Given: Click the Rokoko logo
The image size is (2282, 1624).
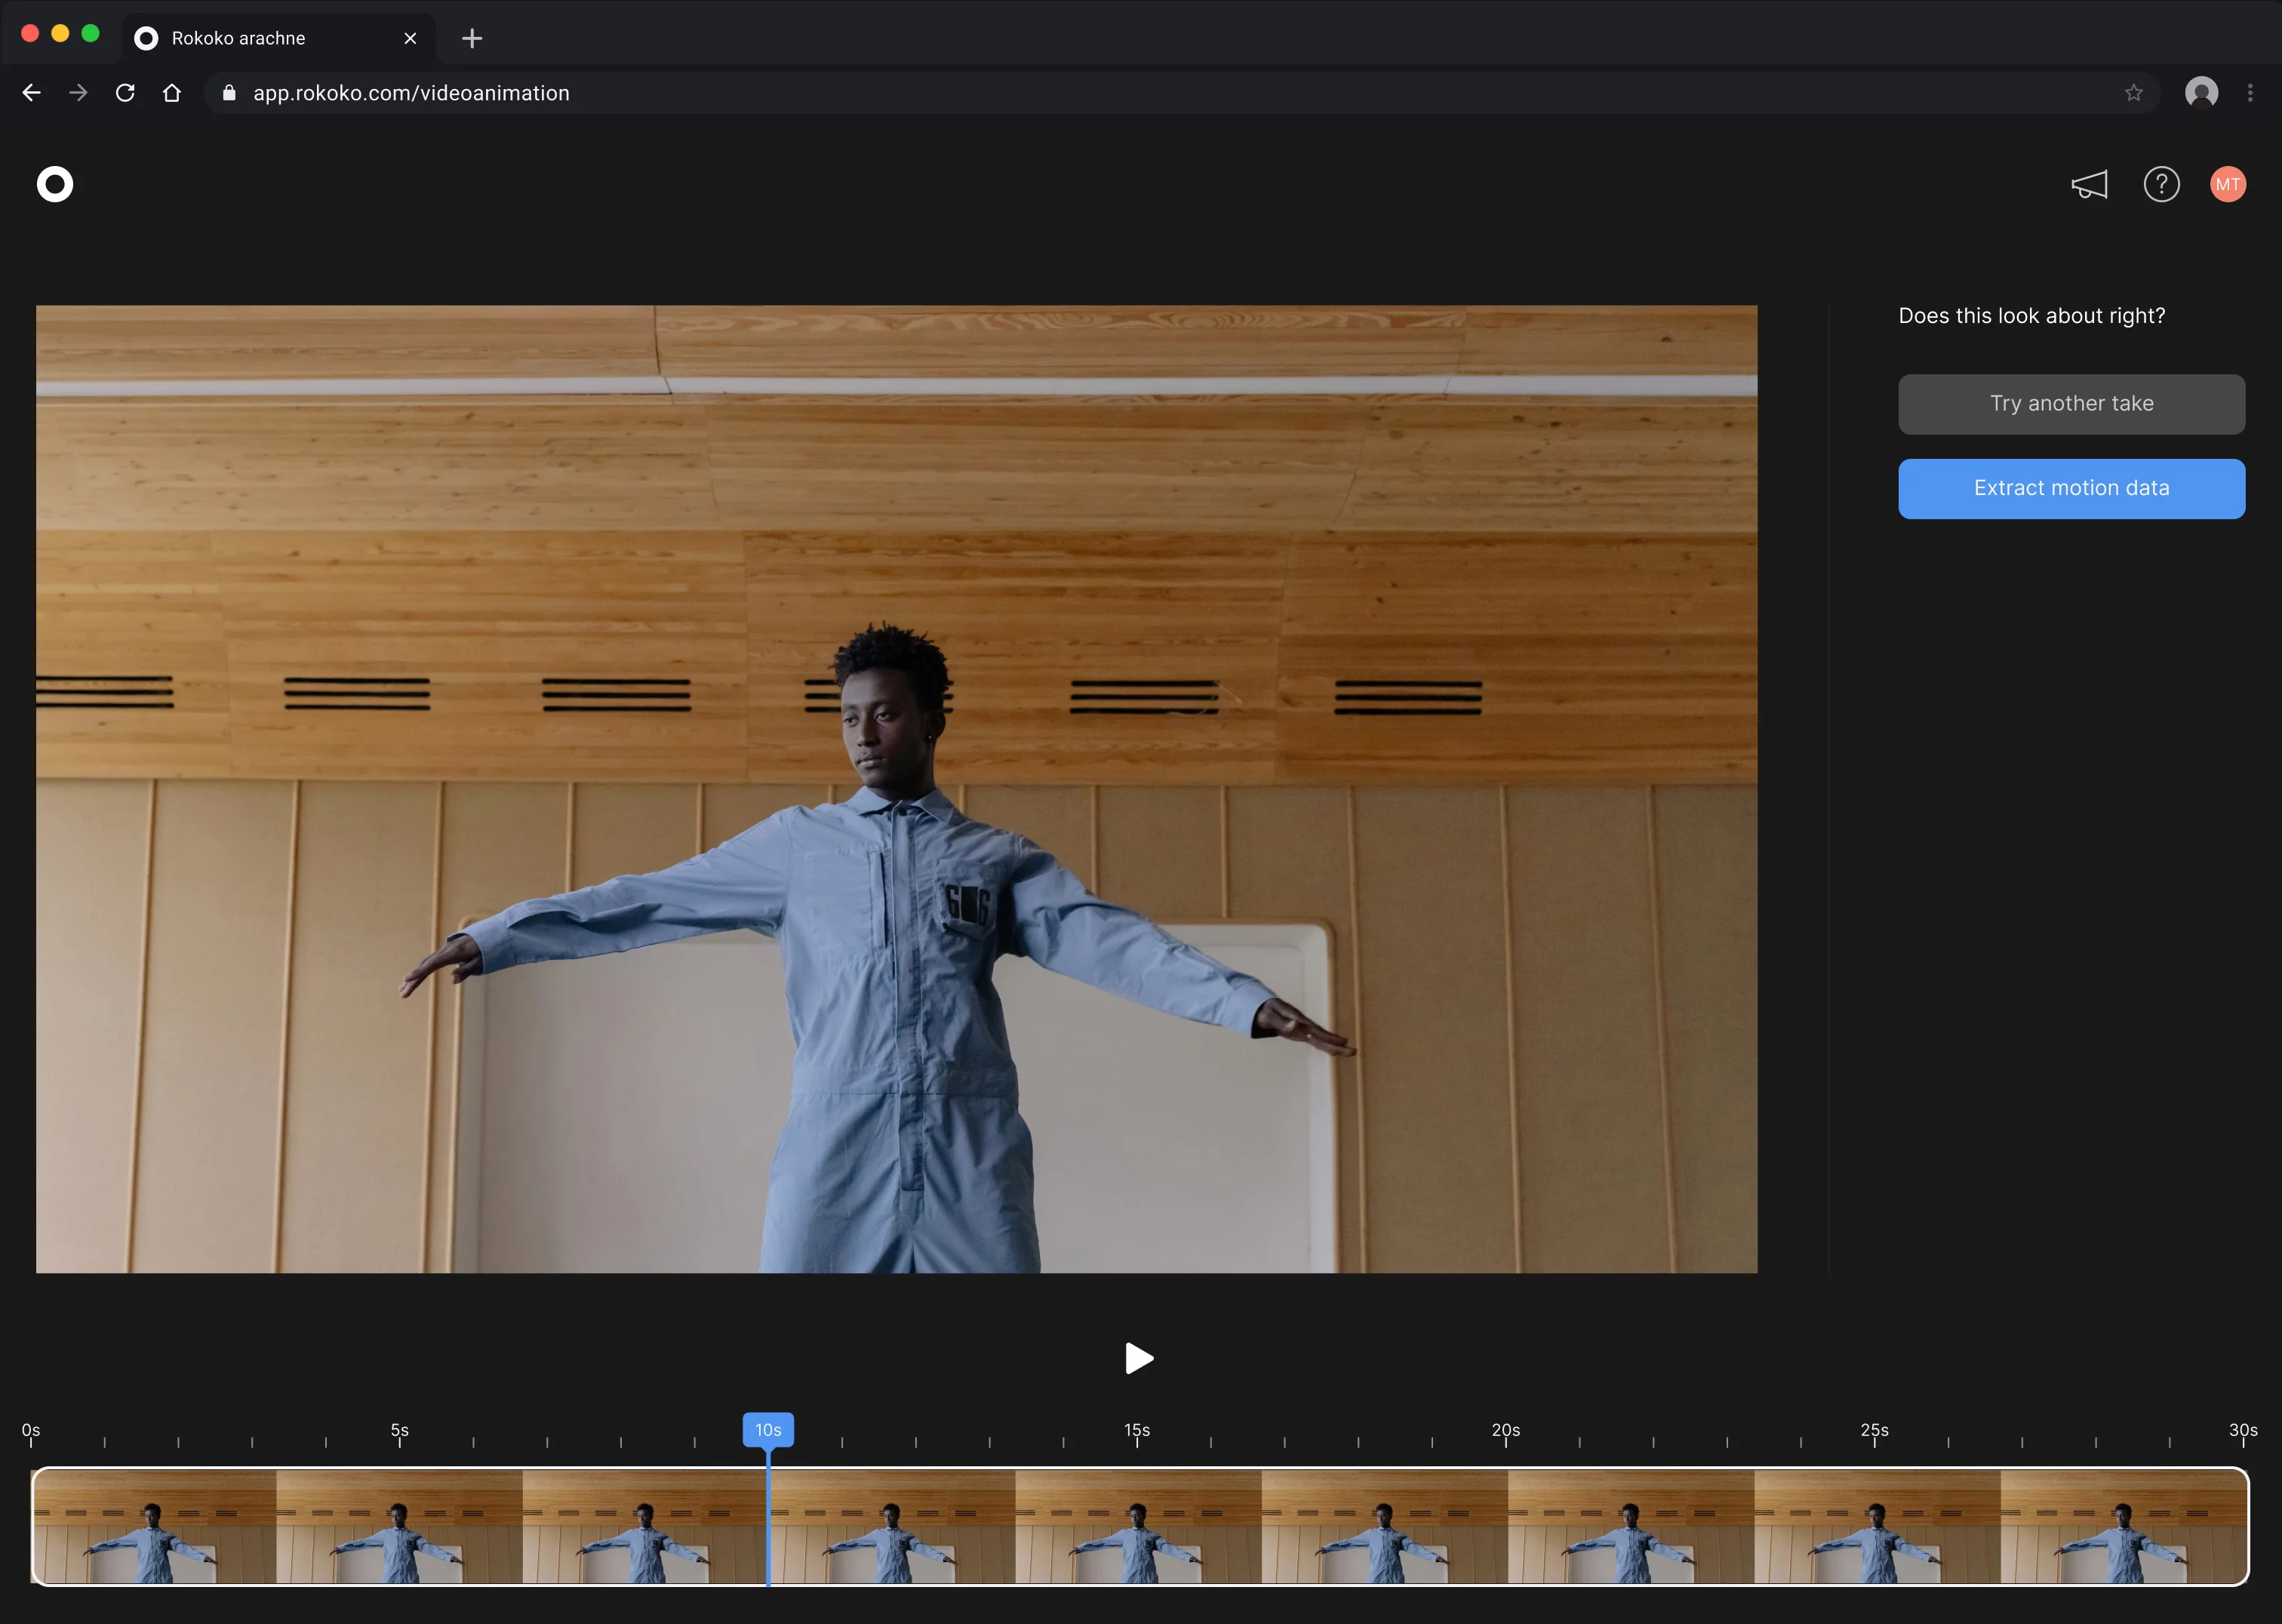Looking at the screenshot, I should click(55, 184).
